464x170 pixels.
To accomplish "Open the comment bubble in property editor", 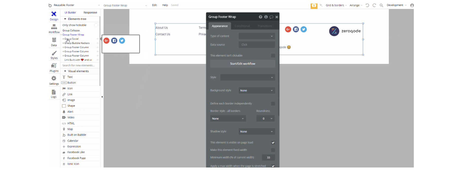I will coord(271,17).
